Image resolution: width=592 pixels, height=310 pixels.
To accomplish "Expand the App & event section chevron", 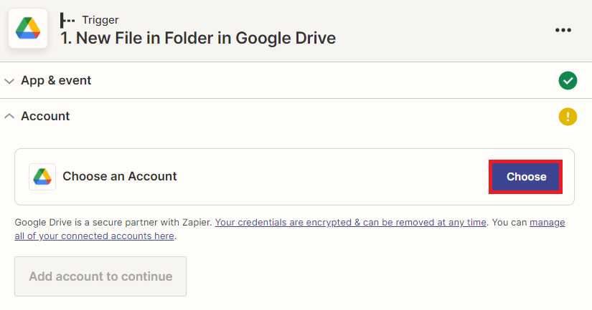I will click(9, 81).
